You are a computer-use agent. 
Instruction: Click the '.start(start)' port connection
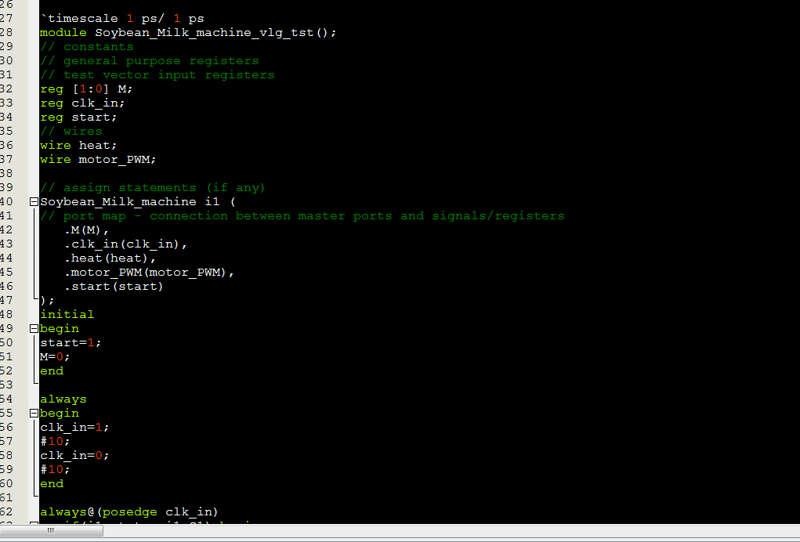pyautogui.click(x=114, y=287)
